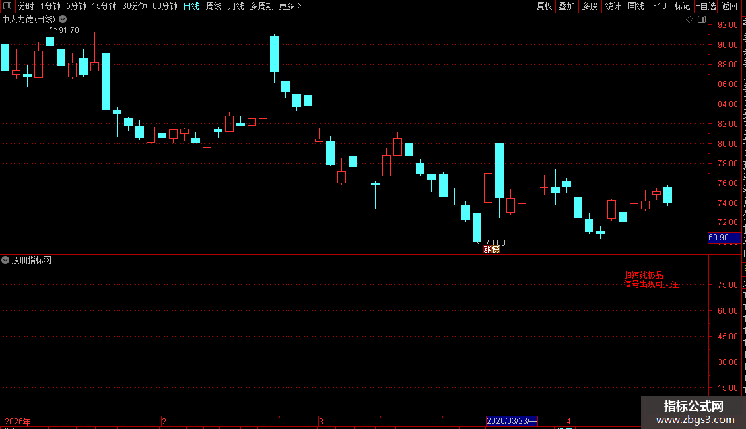The image size is (746, 429).
Task: Click the 超短线极品 indicator signal text
Action: pyautogui.click(x=643, y=275)
